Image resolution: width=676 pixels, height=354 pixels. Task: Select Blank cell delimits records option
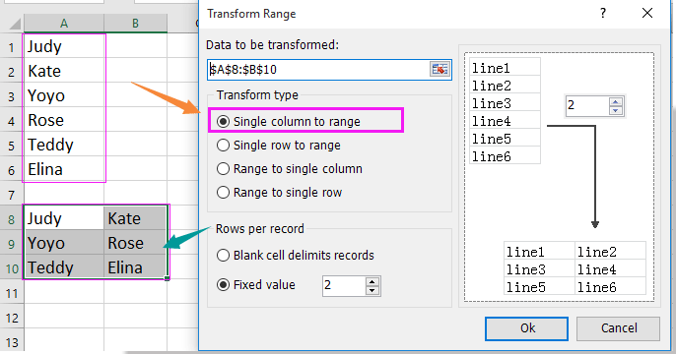coord(296,256)
